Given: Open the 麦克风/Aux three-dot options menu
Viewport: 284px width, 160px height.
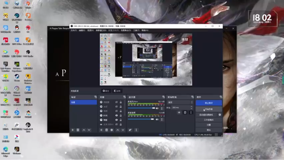Looking at the screenshot, I should [x=162, y=108].
